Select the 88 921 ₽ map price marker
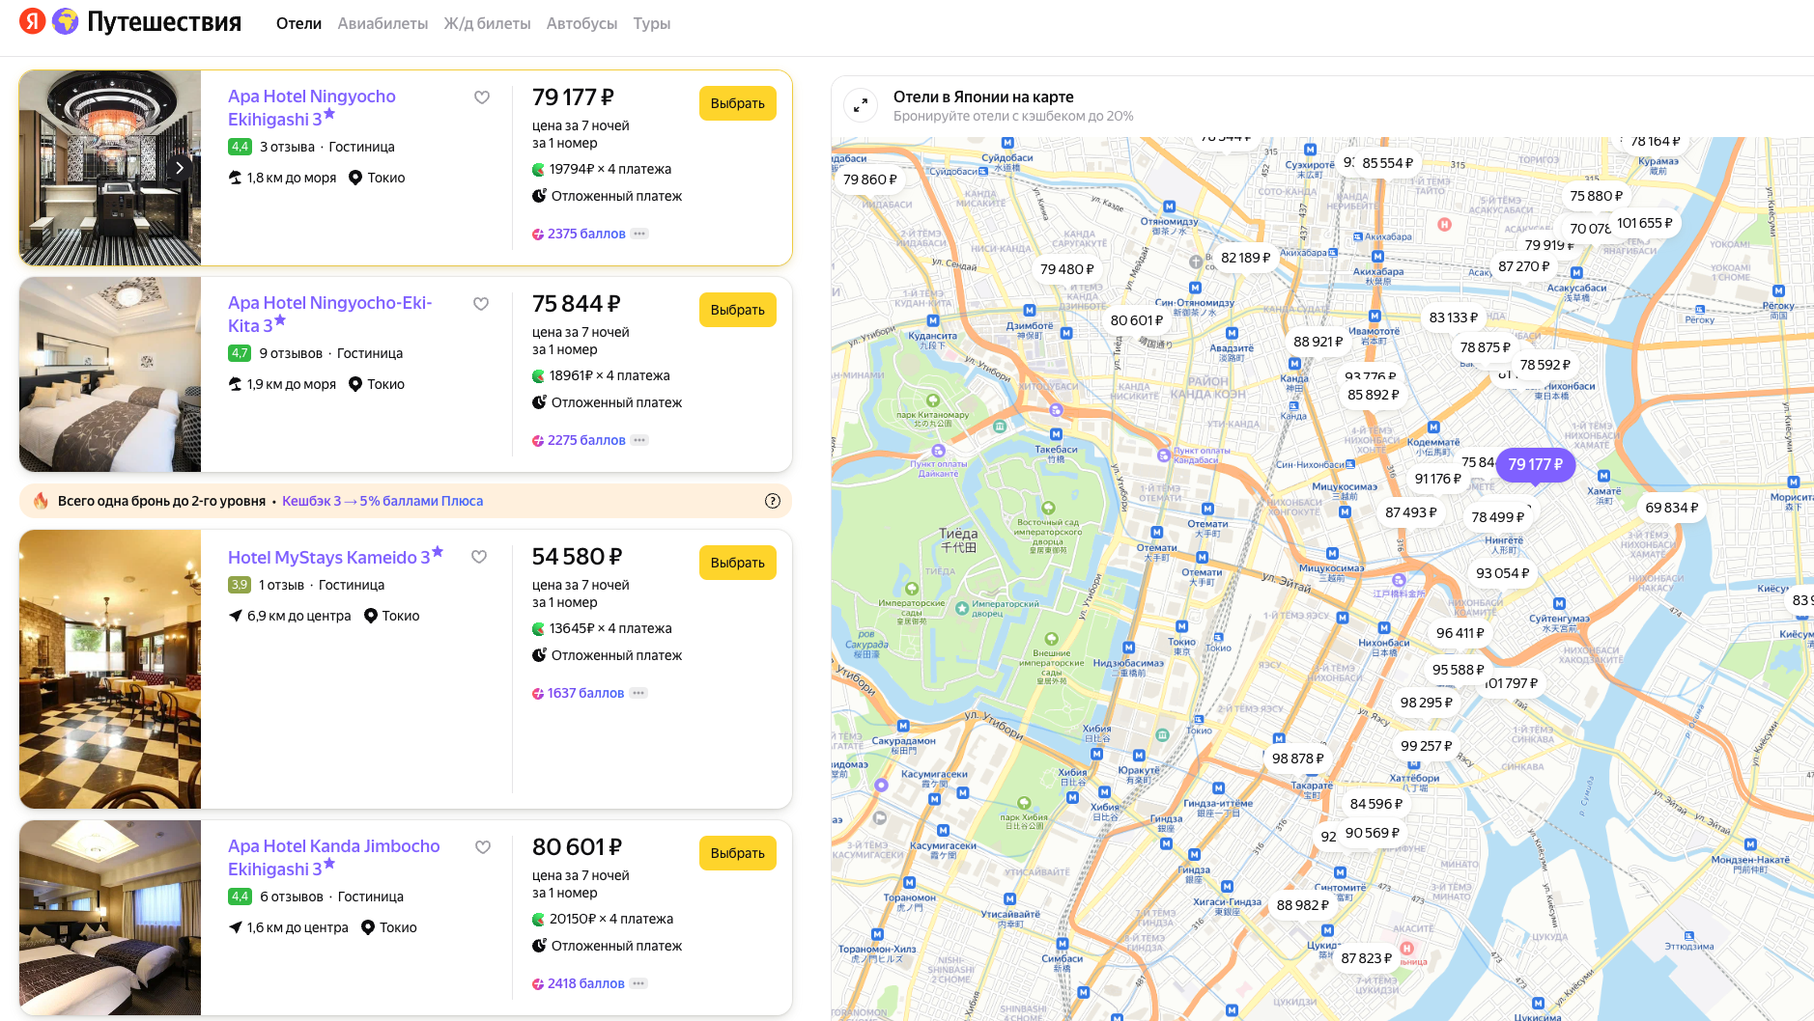 coord(1318,342)
